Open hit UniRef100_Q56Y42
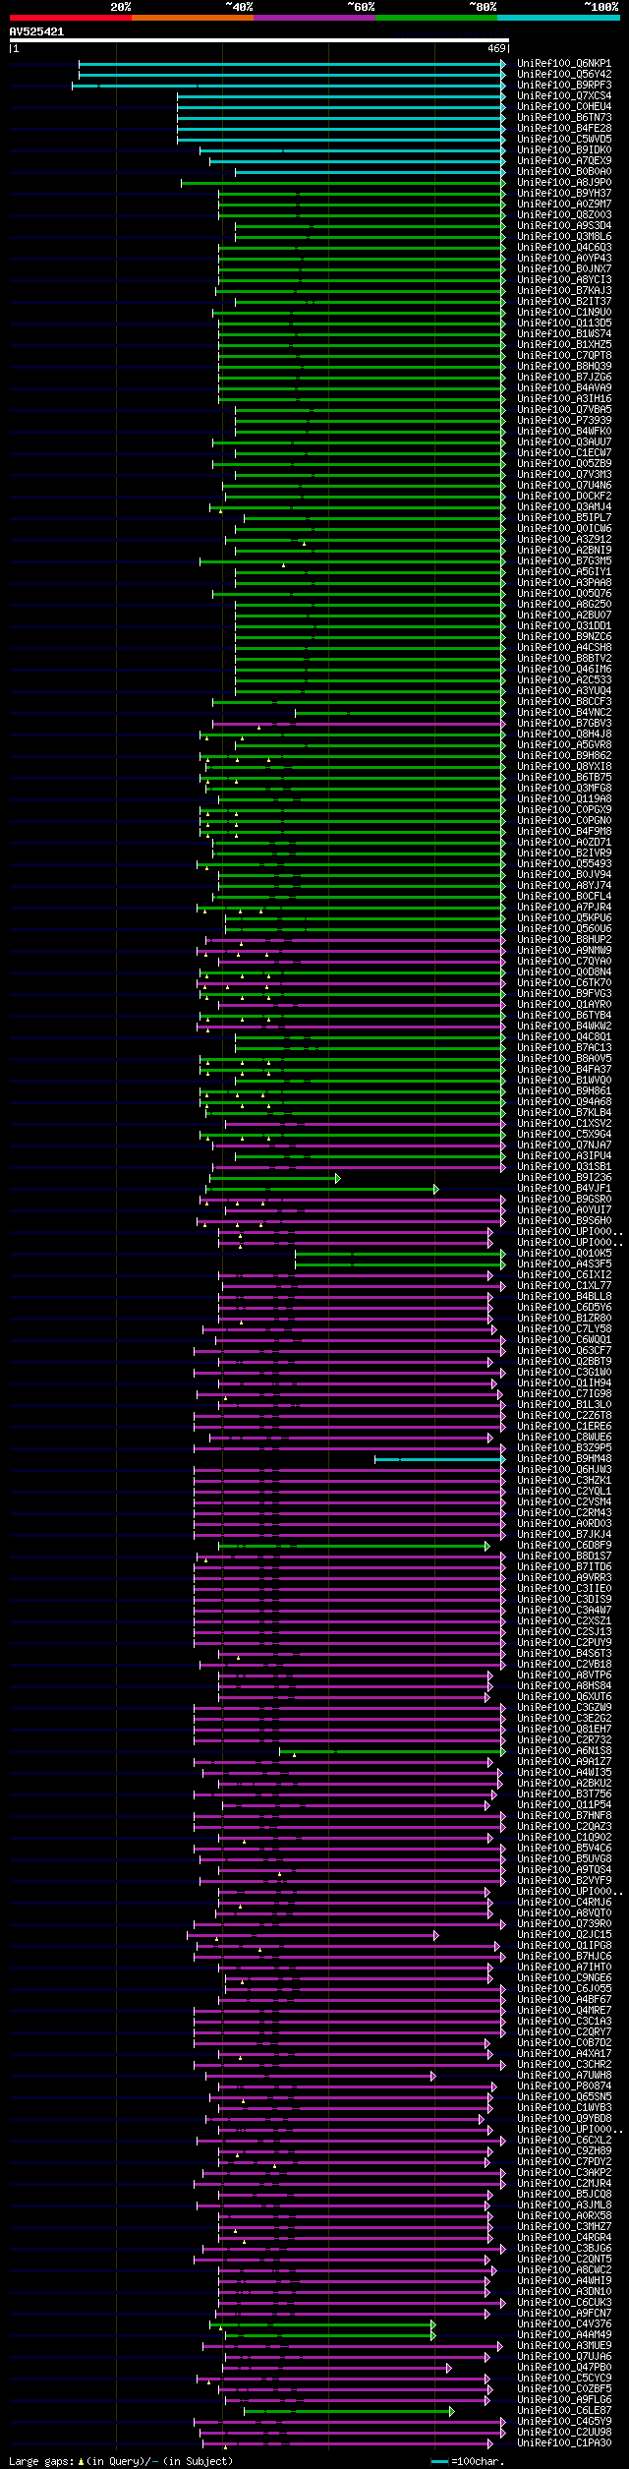This screenshot has height=2469, width=629. point(564,75)
